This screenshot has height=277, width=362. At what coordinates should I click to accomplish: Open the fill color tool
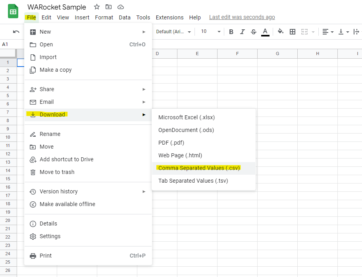click(280, 31)
